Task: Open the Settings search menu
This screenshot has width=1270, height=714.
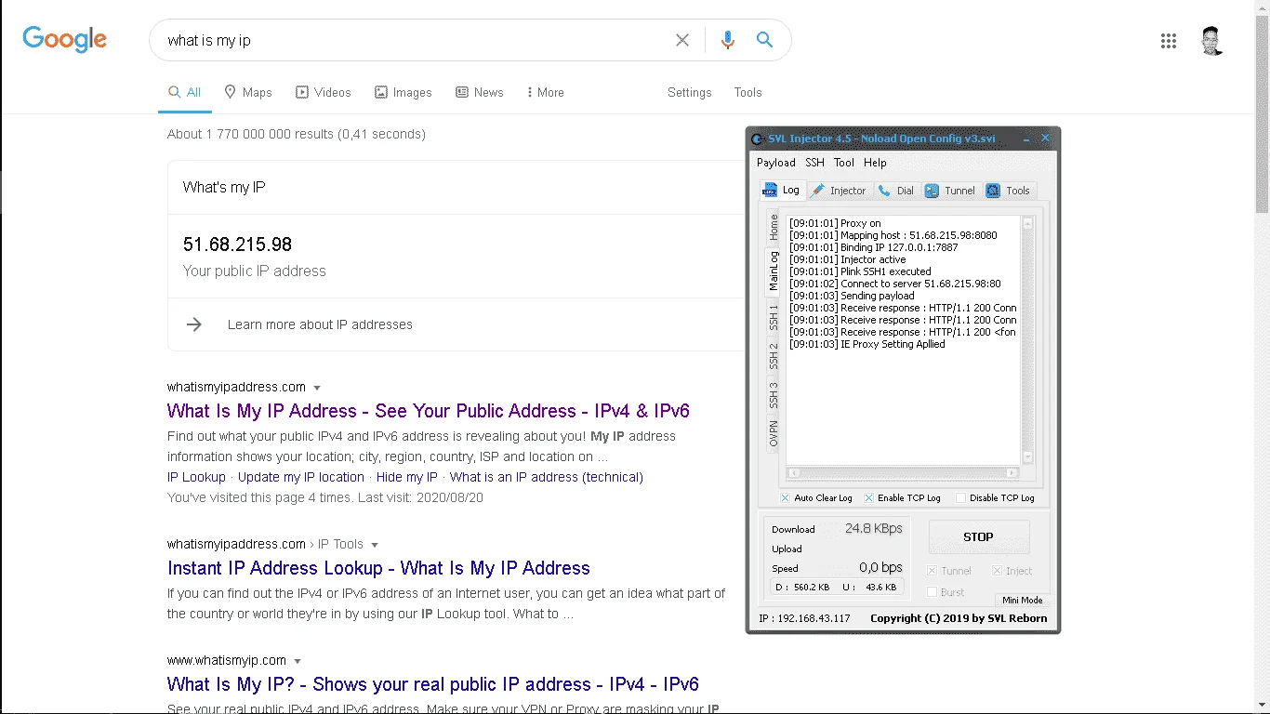Action: pos(690,92)
